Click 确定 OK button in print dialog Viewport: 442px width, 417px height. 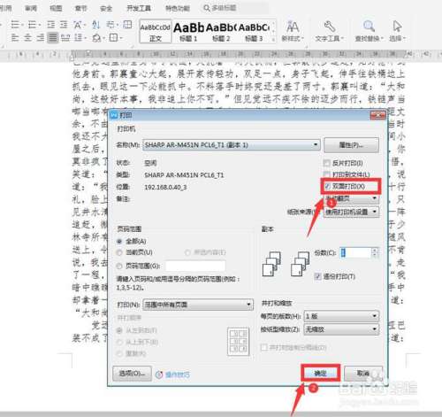coord(321,374)
